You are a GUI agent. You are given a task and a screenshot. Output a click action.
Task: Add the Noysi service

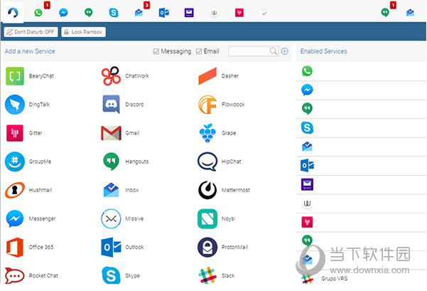(x=217, y=218)
